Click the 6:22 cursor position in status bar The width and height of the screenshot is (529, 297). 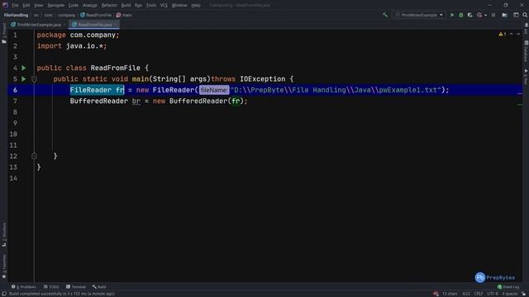point(466,294)
